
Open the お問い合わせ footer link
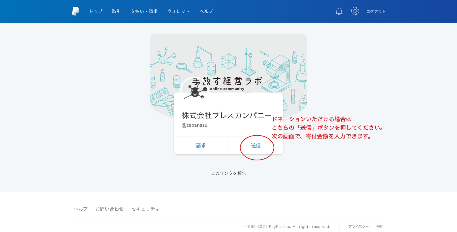[109, 209]
